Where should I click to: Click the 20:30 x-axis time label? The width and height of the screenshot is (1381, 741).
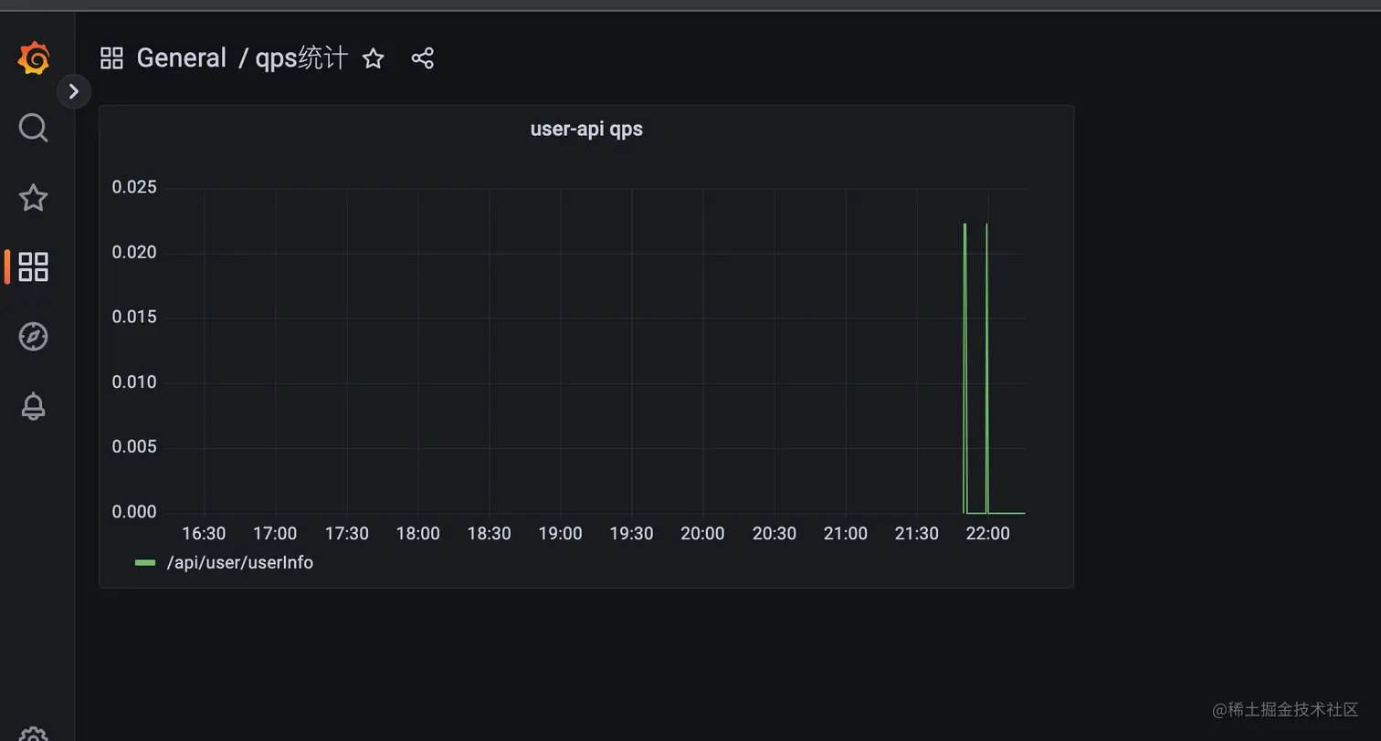click(774, 534)
